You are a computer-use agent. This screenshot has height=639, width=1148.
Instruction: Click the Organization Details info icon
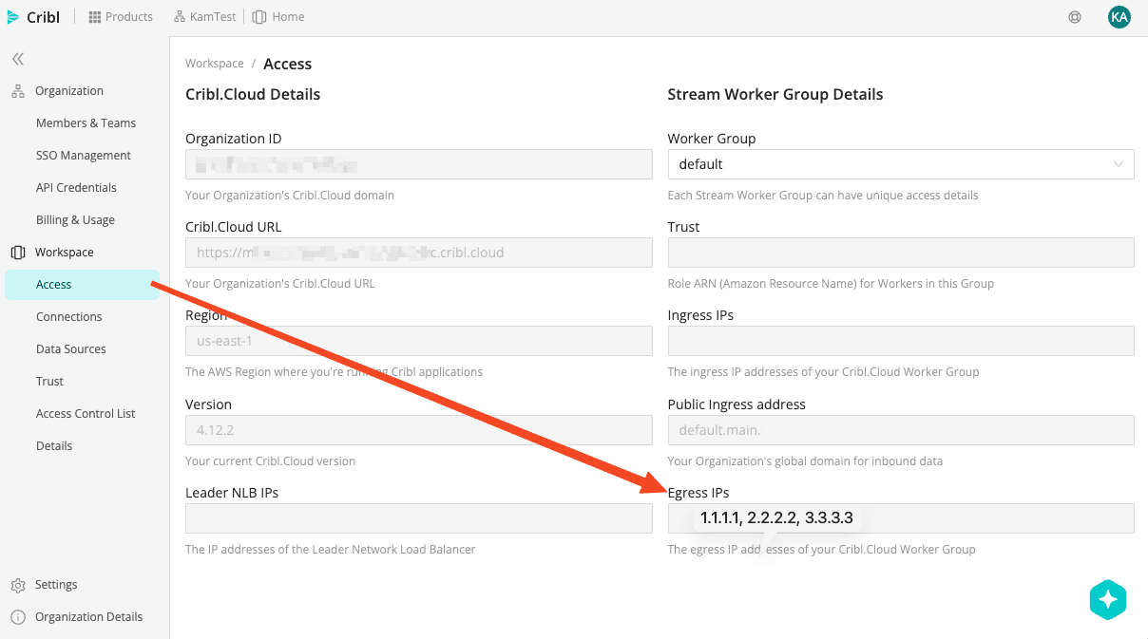(18, 617)
